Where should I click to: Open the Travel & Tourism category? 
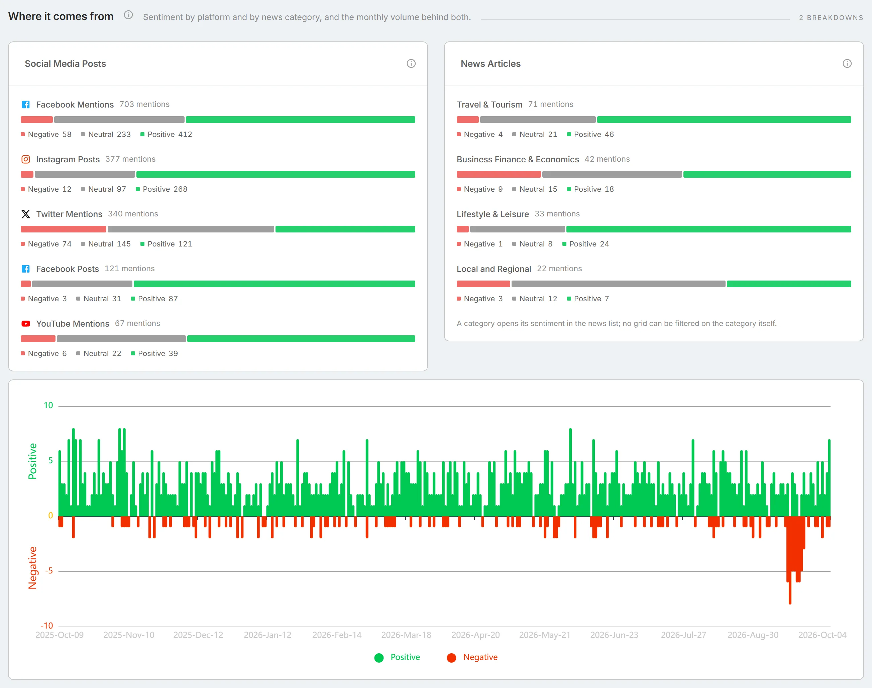coord(489,105)
